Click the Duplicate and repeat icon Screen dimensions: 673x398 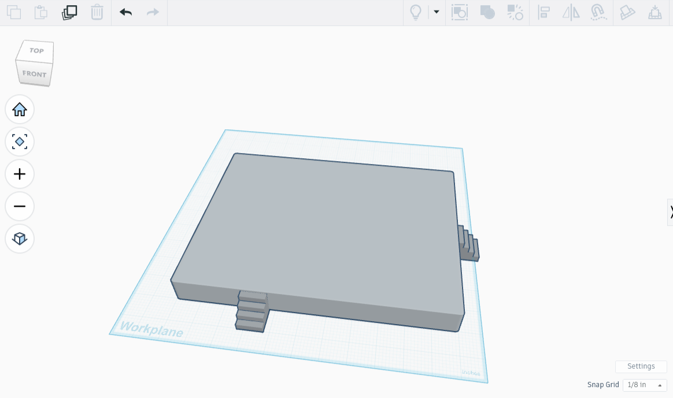(69, 12)
